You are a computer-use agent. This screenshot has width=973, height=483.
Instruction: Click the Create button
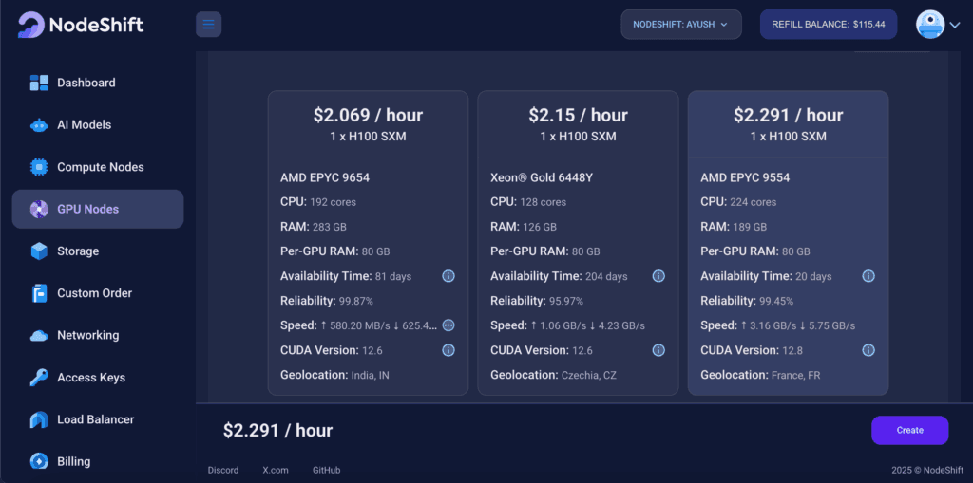[x=909, y=430]
